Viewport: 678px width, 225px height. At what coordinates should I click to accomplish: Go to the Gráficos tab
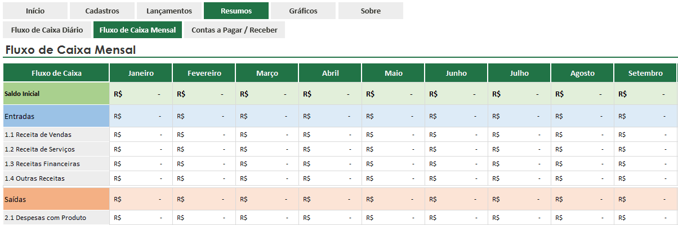(303, 11)
